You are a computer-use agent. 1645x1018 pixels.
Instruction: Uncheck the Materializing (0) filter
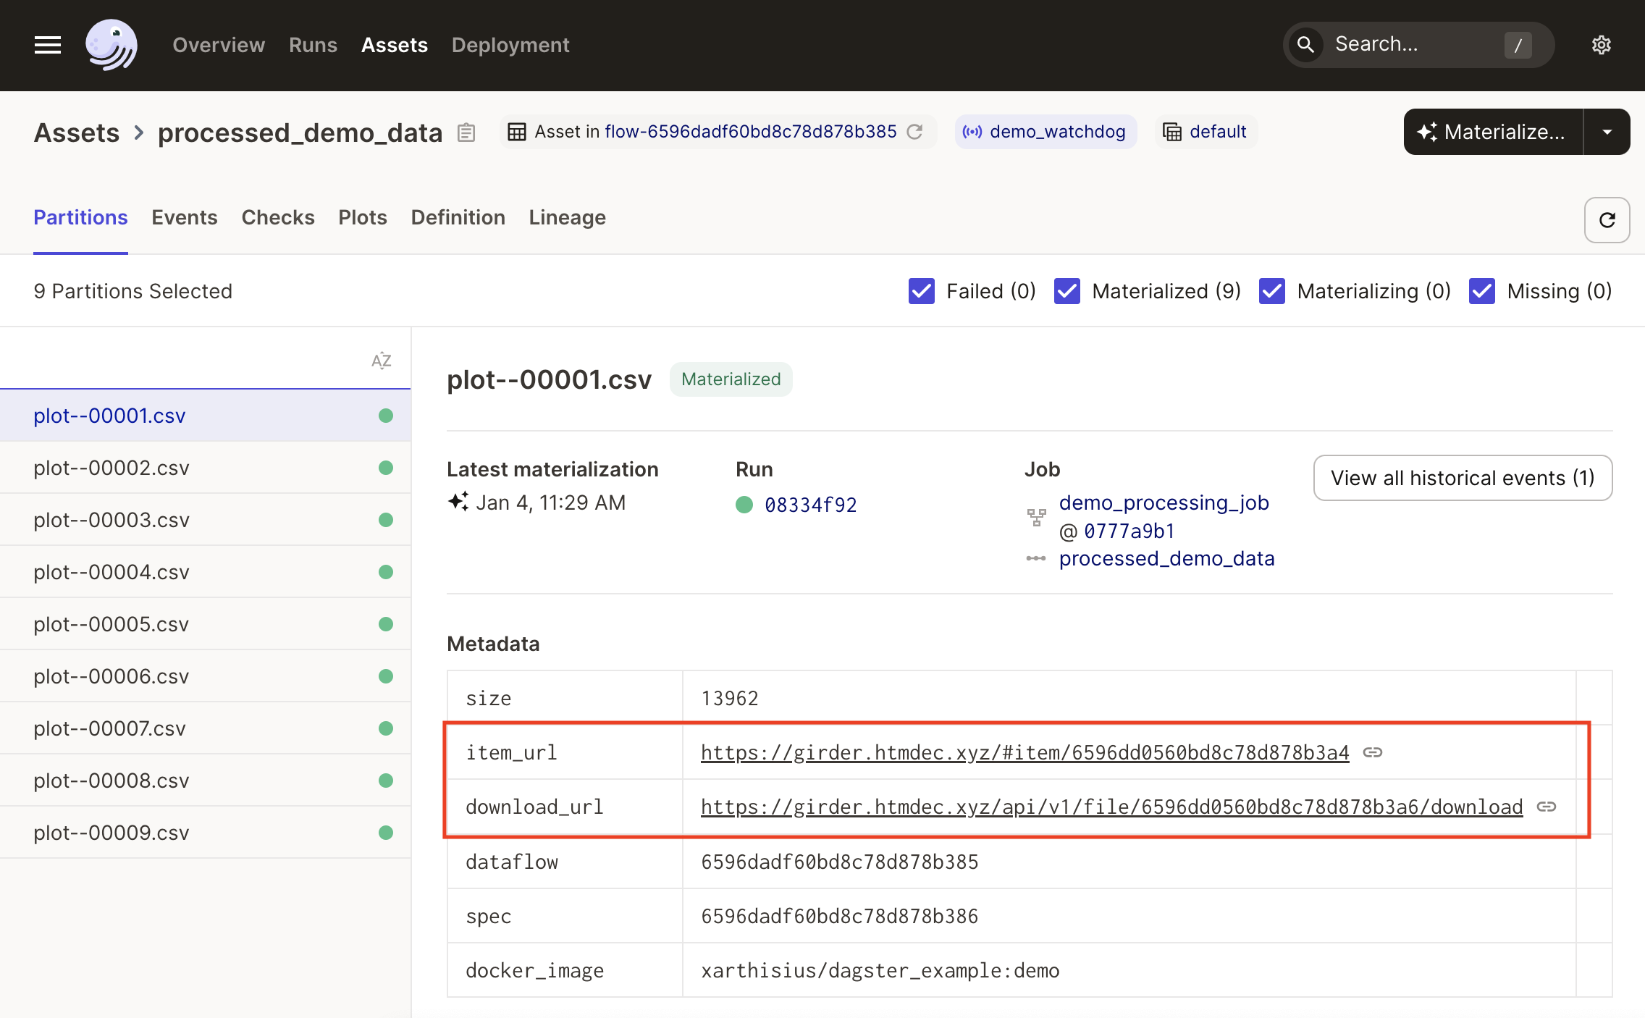pos(1272,291)
